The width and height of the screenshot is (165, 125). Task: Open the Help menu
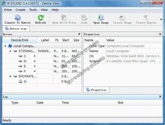click(55, 10)
